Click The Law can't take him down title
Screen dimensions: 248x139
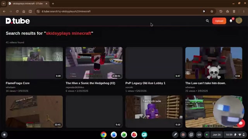tap(205, 83)
